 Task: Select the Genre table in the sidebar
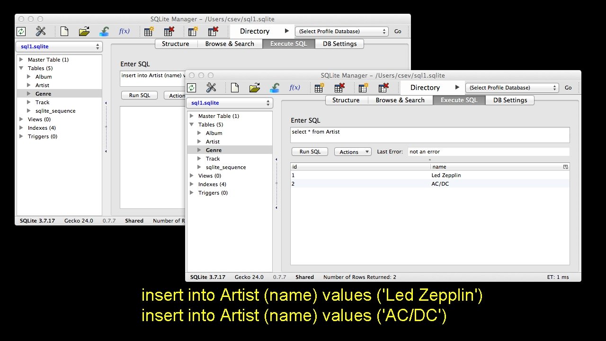[214, 150]
